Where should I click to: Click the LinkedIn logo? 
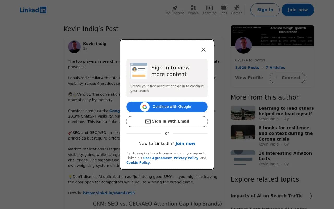(x=33, y=10)
